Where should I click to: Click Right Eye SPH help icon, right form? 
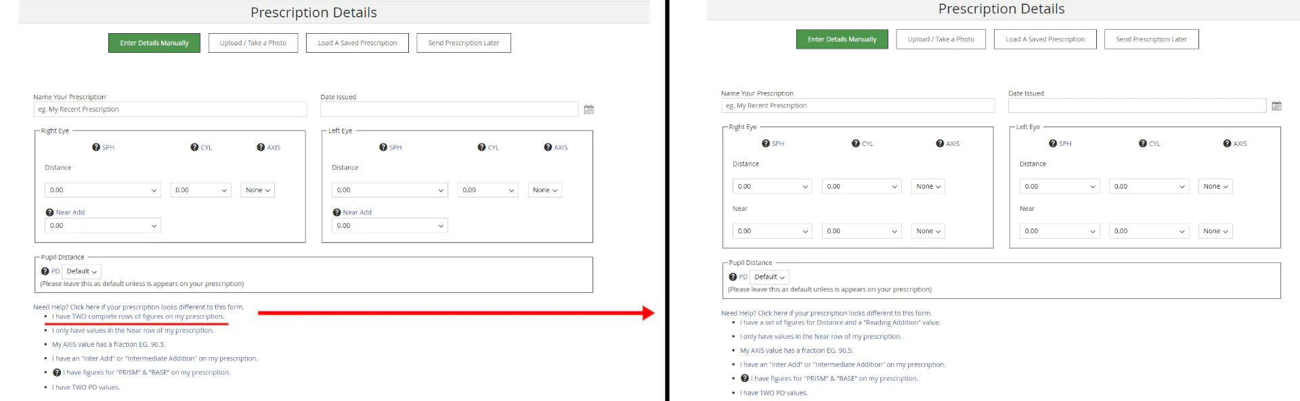pos(766,143)
